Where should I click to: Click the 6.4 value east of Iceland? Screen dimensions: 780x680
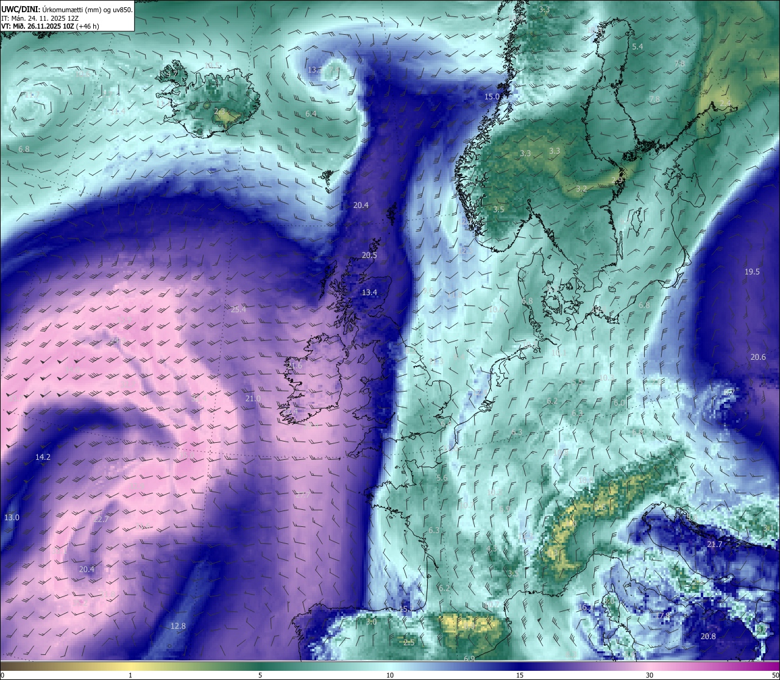[x=311, y=113]
